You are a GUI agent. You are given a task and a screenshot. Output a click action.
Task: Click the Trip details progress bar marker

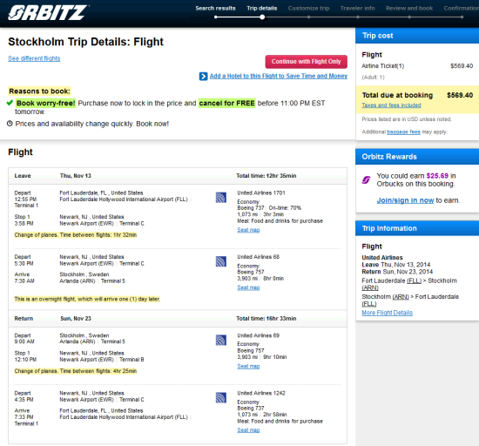tap(262, 17)
